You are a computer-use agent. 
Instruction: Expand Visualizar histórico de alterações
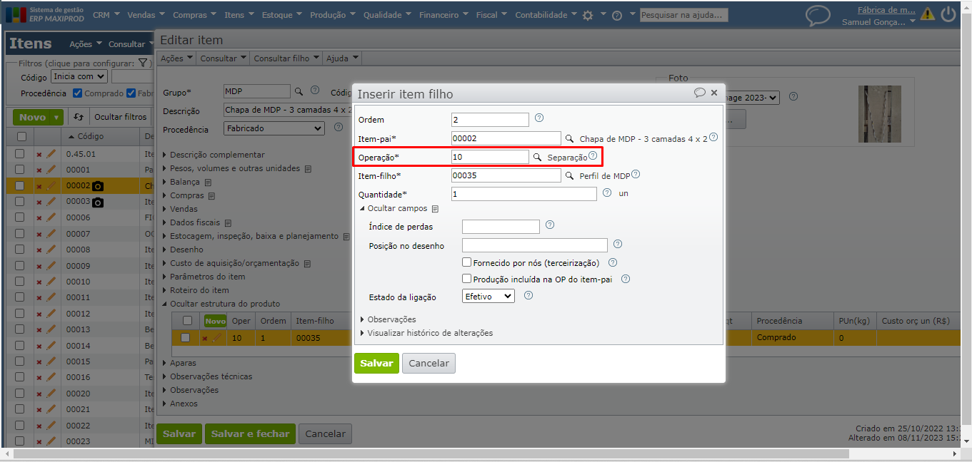(x=426, y=333)
